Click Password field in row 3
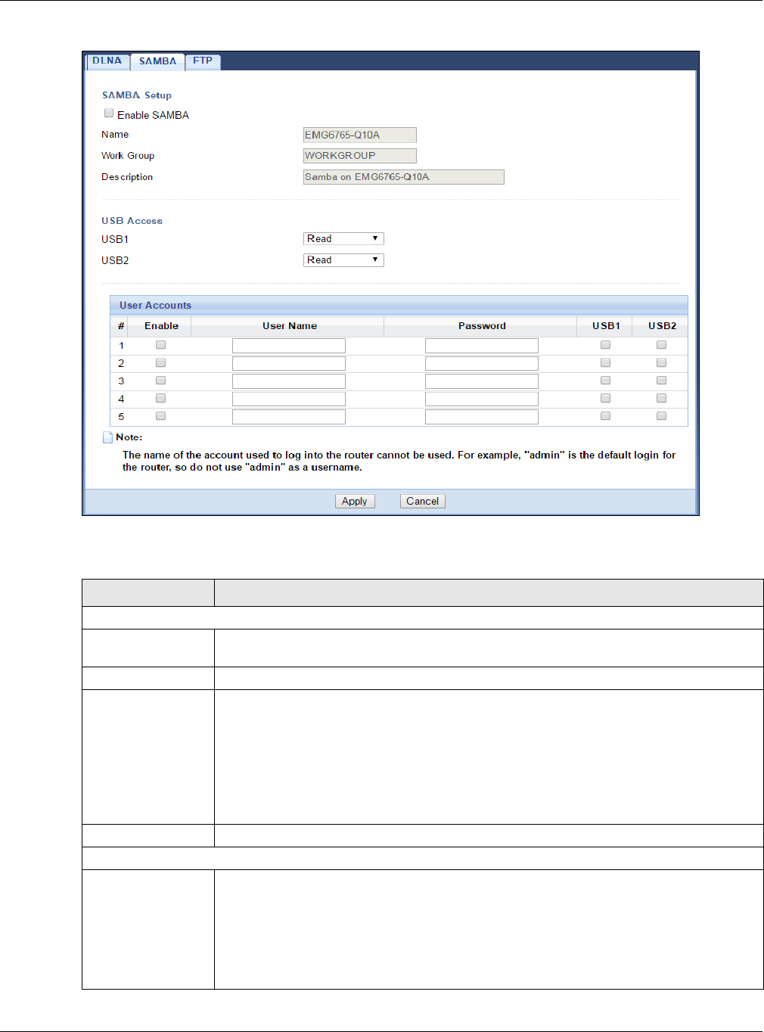Viewport: 764px width, 1032px height. coord(482,381)
